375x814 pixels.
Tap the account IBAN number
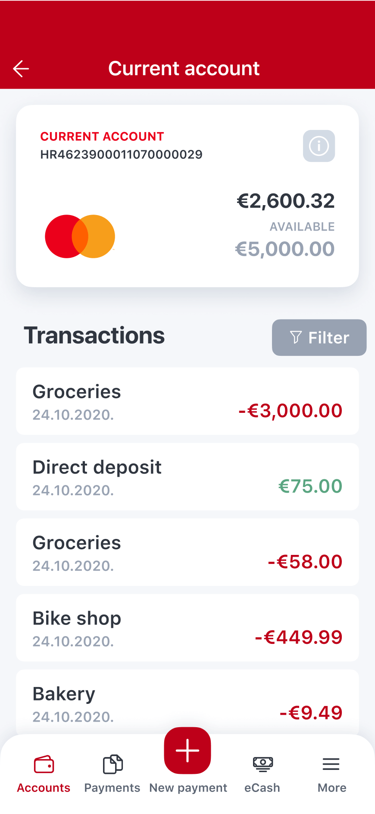pos(121,155)
